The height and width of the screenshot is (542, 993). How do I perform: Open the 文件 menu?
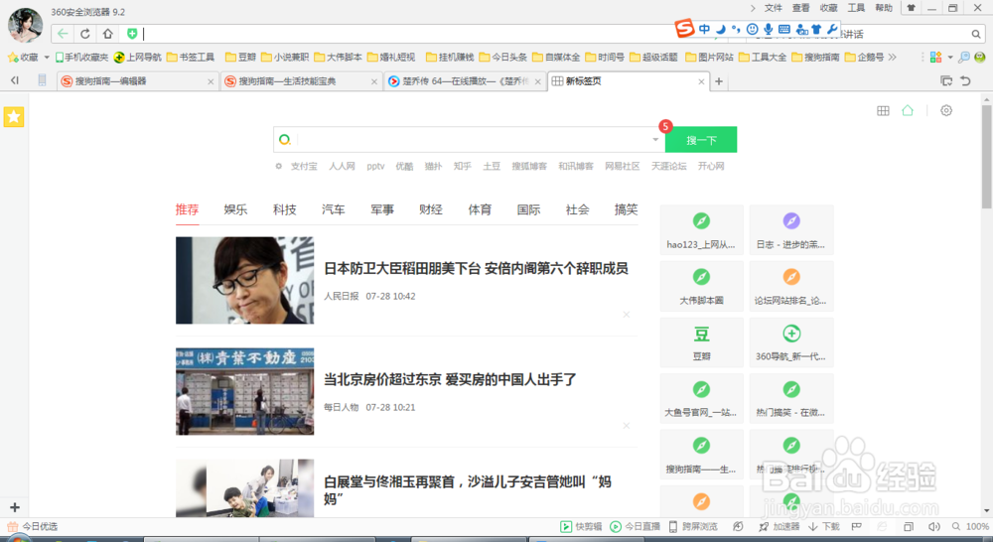click(x=773, y=8)
